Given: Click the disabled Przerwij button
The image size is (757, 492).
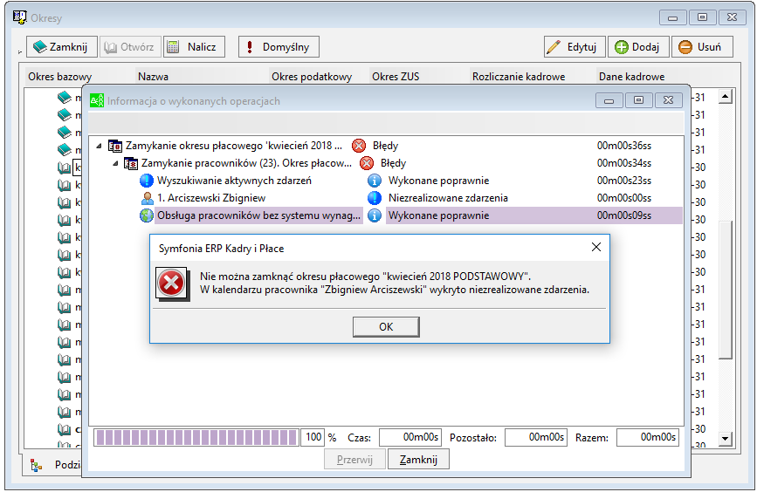Looking at the screenshot, I should pyautogui.click(x=354, y=459).
